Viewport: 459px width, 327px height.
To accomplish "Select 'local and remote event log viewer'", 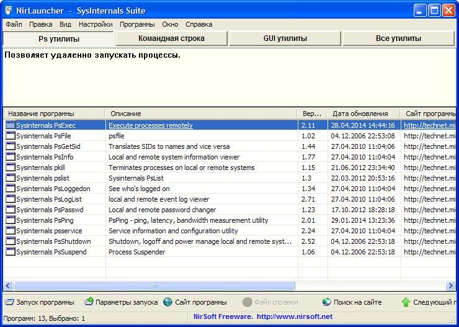I will click(159, 199).
